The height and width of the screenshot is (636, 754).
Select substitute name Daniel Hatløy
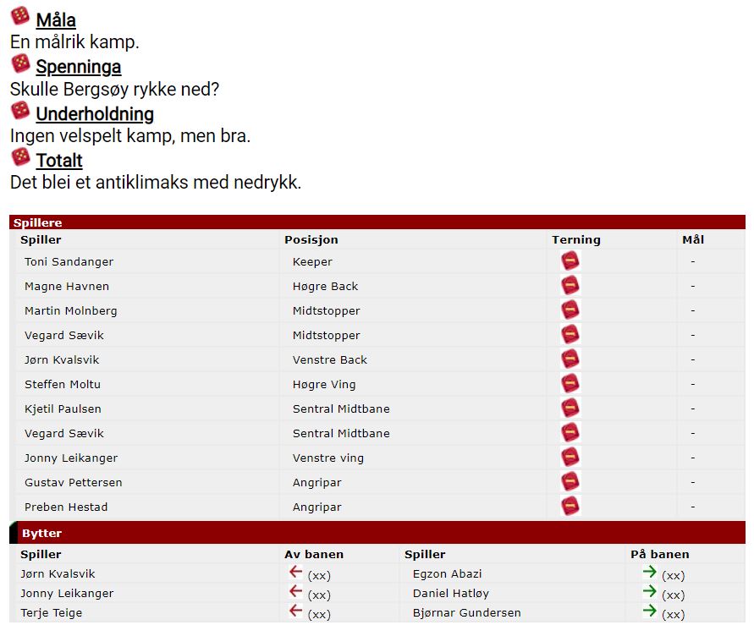pos(450,593)
